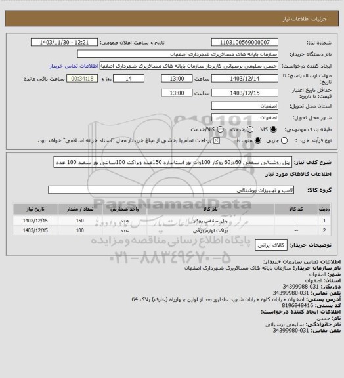The height and width of the screenshot is (378, 344).
Task: Click the شماره نیاز field 1103100569000007
Action: click(x=245, y=42)
